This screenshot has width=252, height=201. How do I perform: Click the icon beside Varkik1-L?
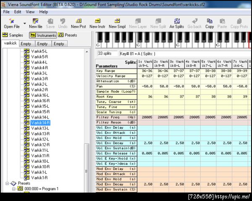[27, 172]
